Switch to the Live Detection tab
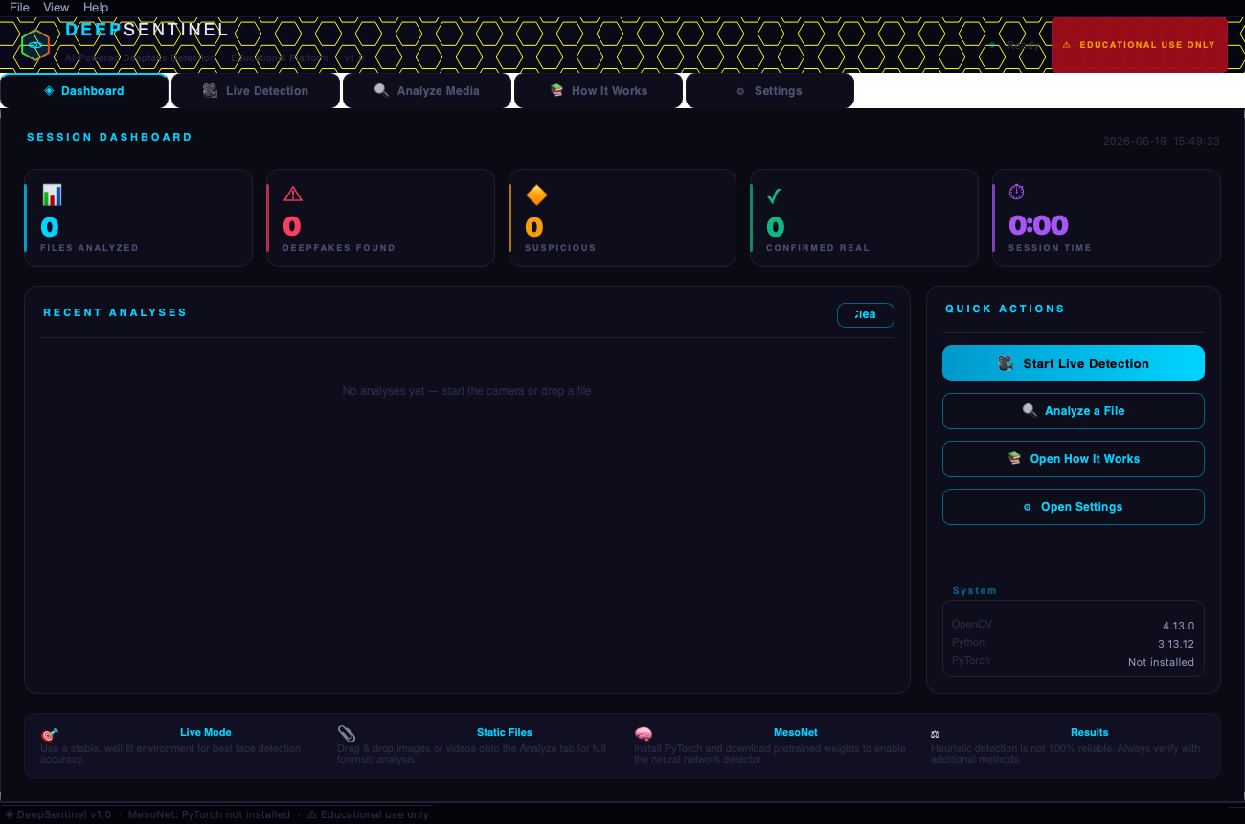The height and width of the screenshot is (824, 1245). point(256,91)
